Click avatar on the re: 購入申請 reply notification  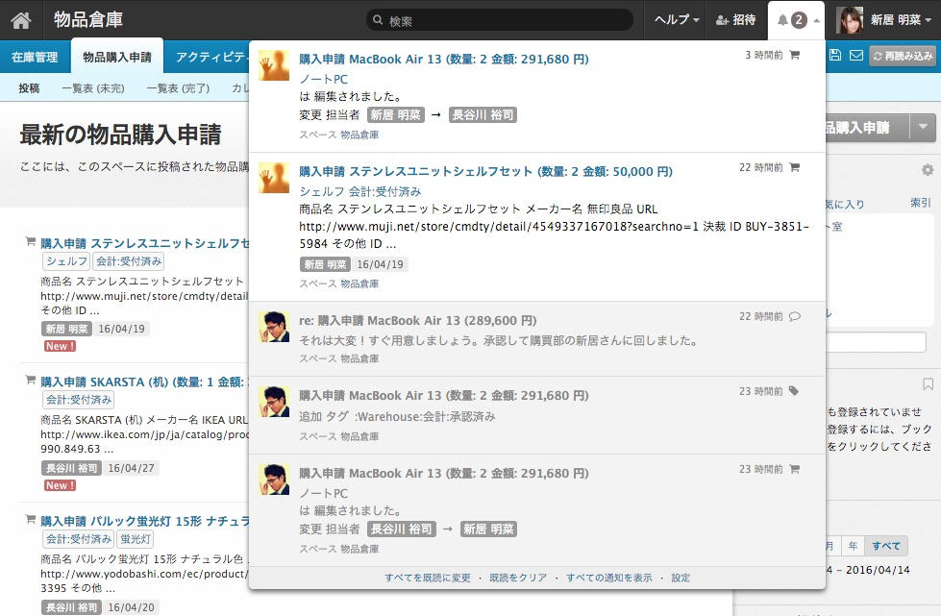point(274,327)
